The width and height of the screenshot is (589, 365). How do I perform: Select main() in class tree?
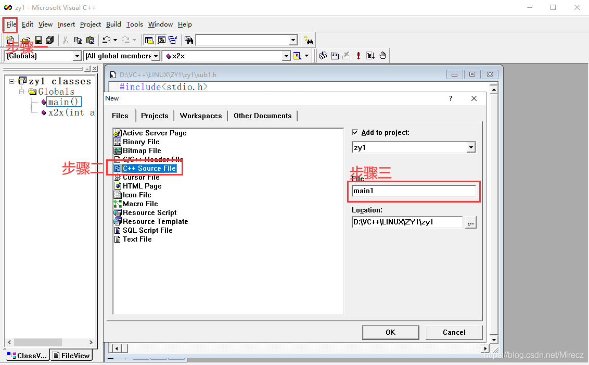(63, 102)
